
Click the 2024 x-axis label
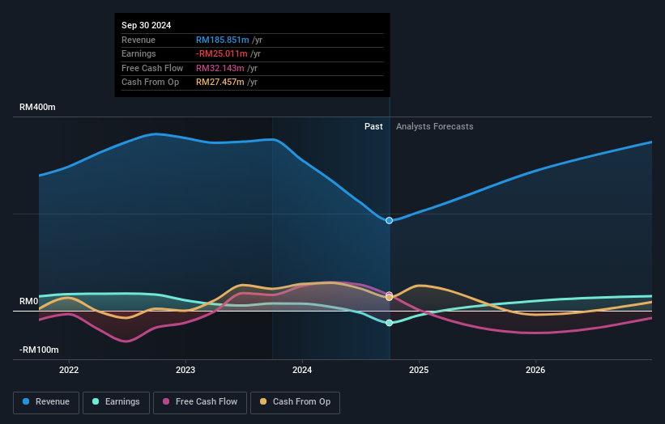pyautogui.click(x=302, y=370)
